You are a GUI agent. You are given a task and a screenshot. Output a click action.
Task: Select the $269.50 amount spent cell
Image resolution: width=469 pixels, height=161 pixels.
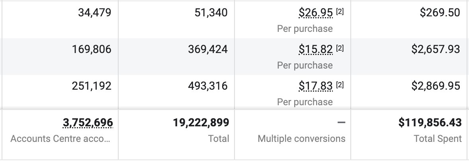pyautogui.click(x=440, y=13)
